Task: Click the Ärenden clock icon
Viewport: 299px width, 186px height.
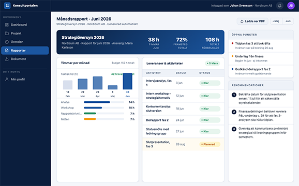Action: coord(7,42)
